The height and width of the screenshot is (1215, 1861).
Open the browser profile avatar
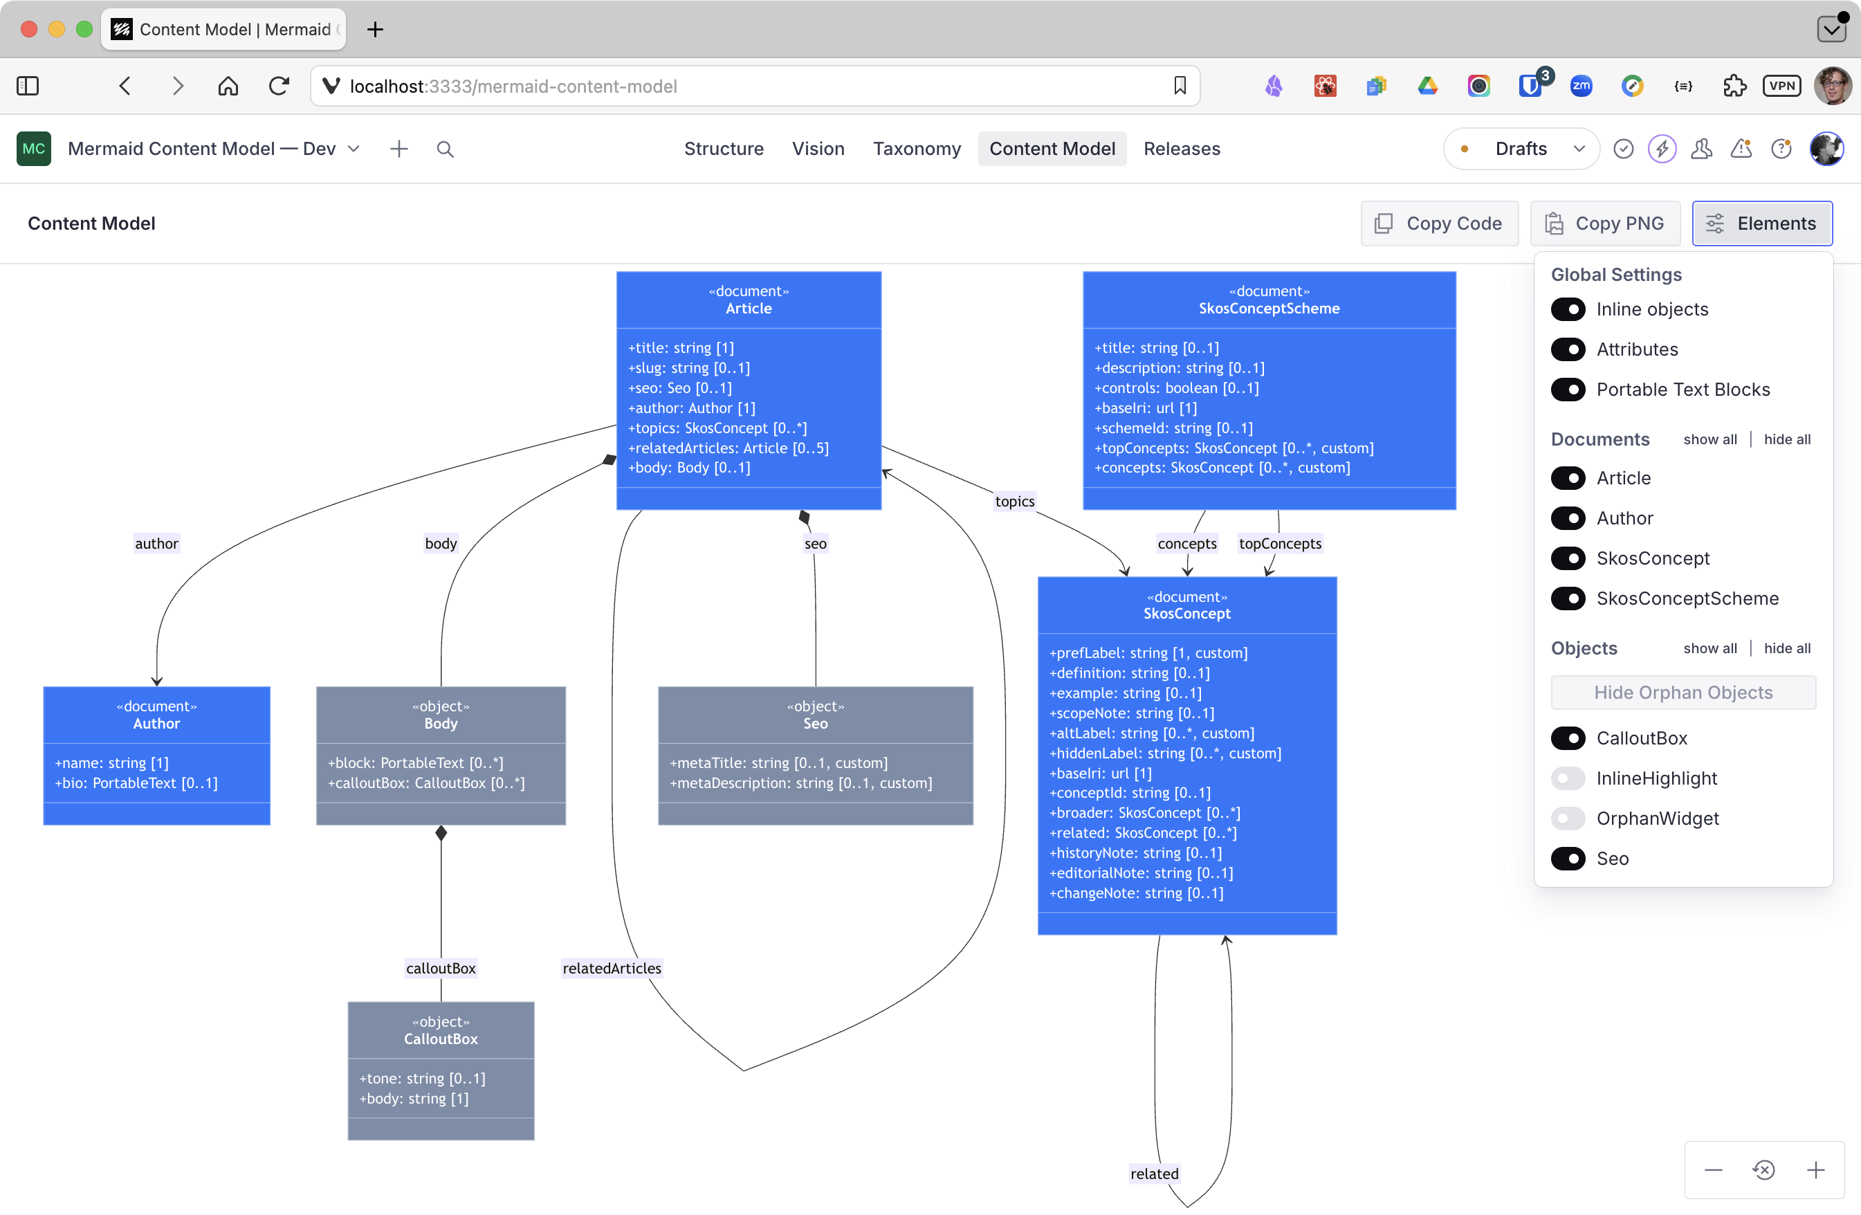(1832, 85)
